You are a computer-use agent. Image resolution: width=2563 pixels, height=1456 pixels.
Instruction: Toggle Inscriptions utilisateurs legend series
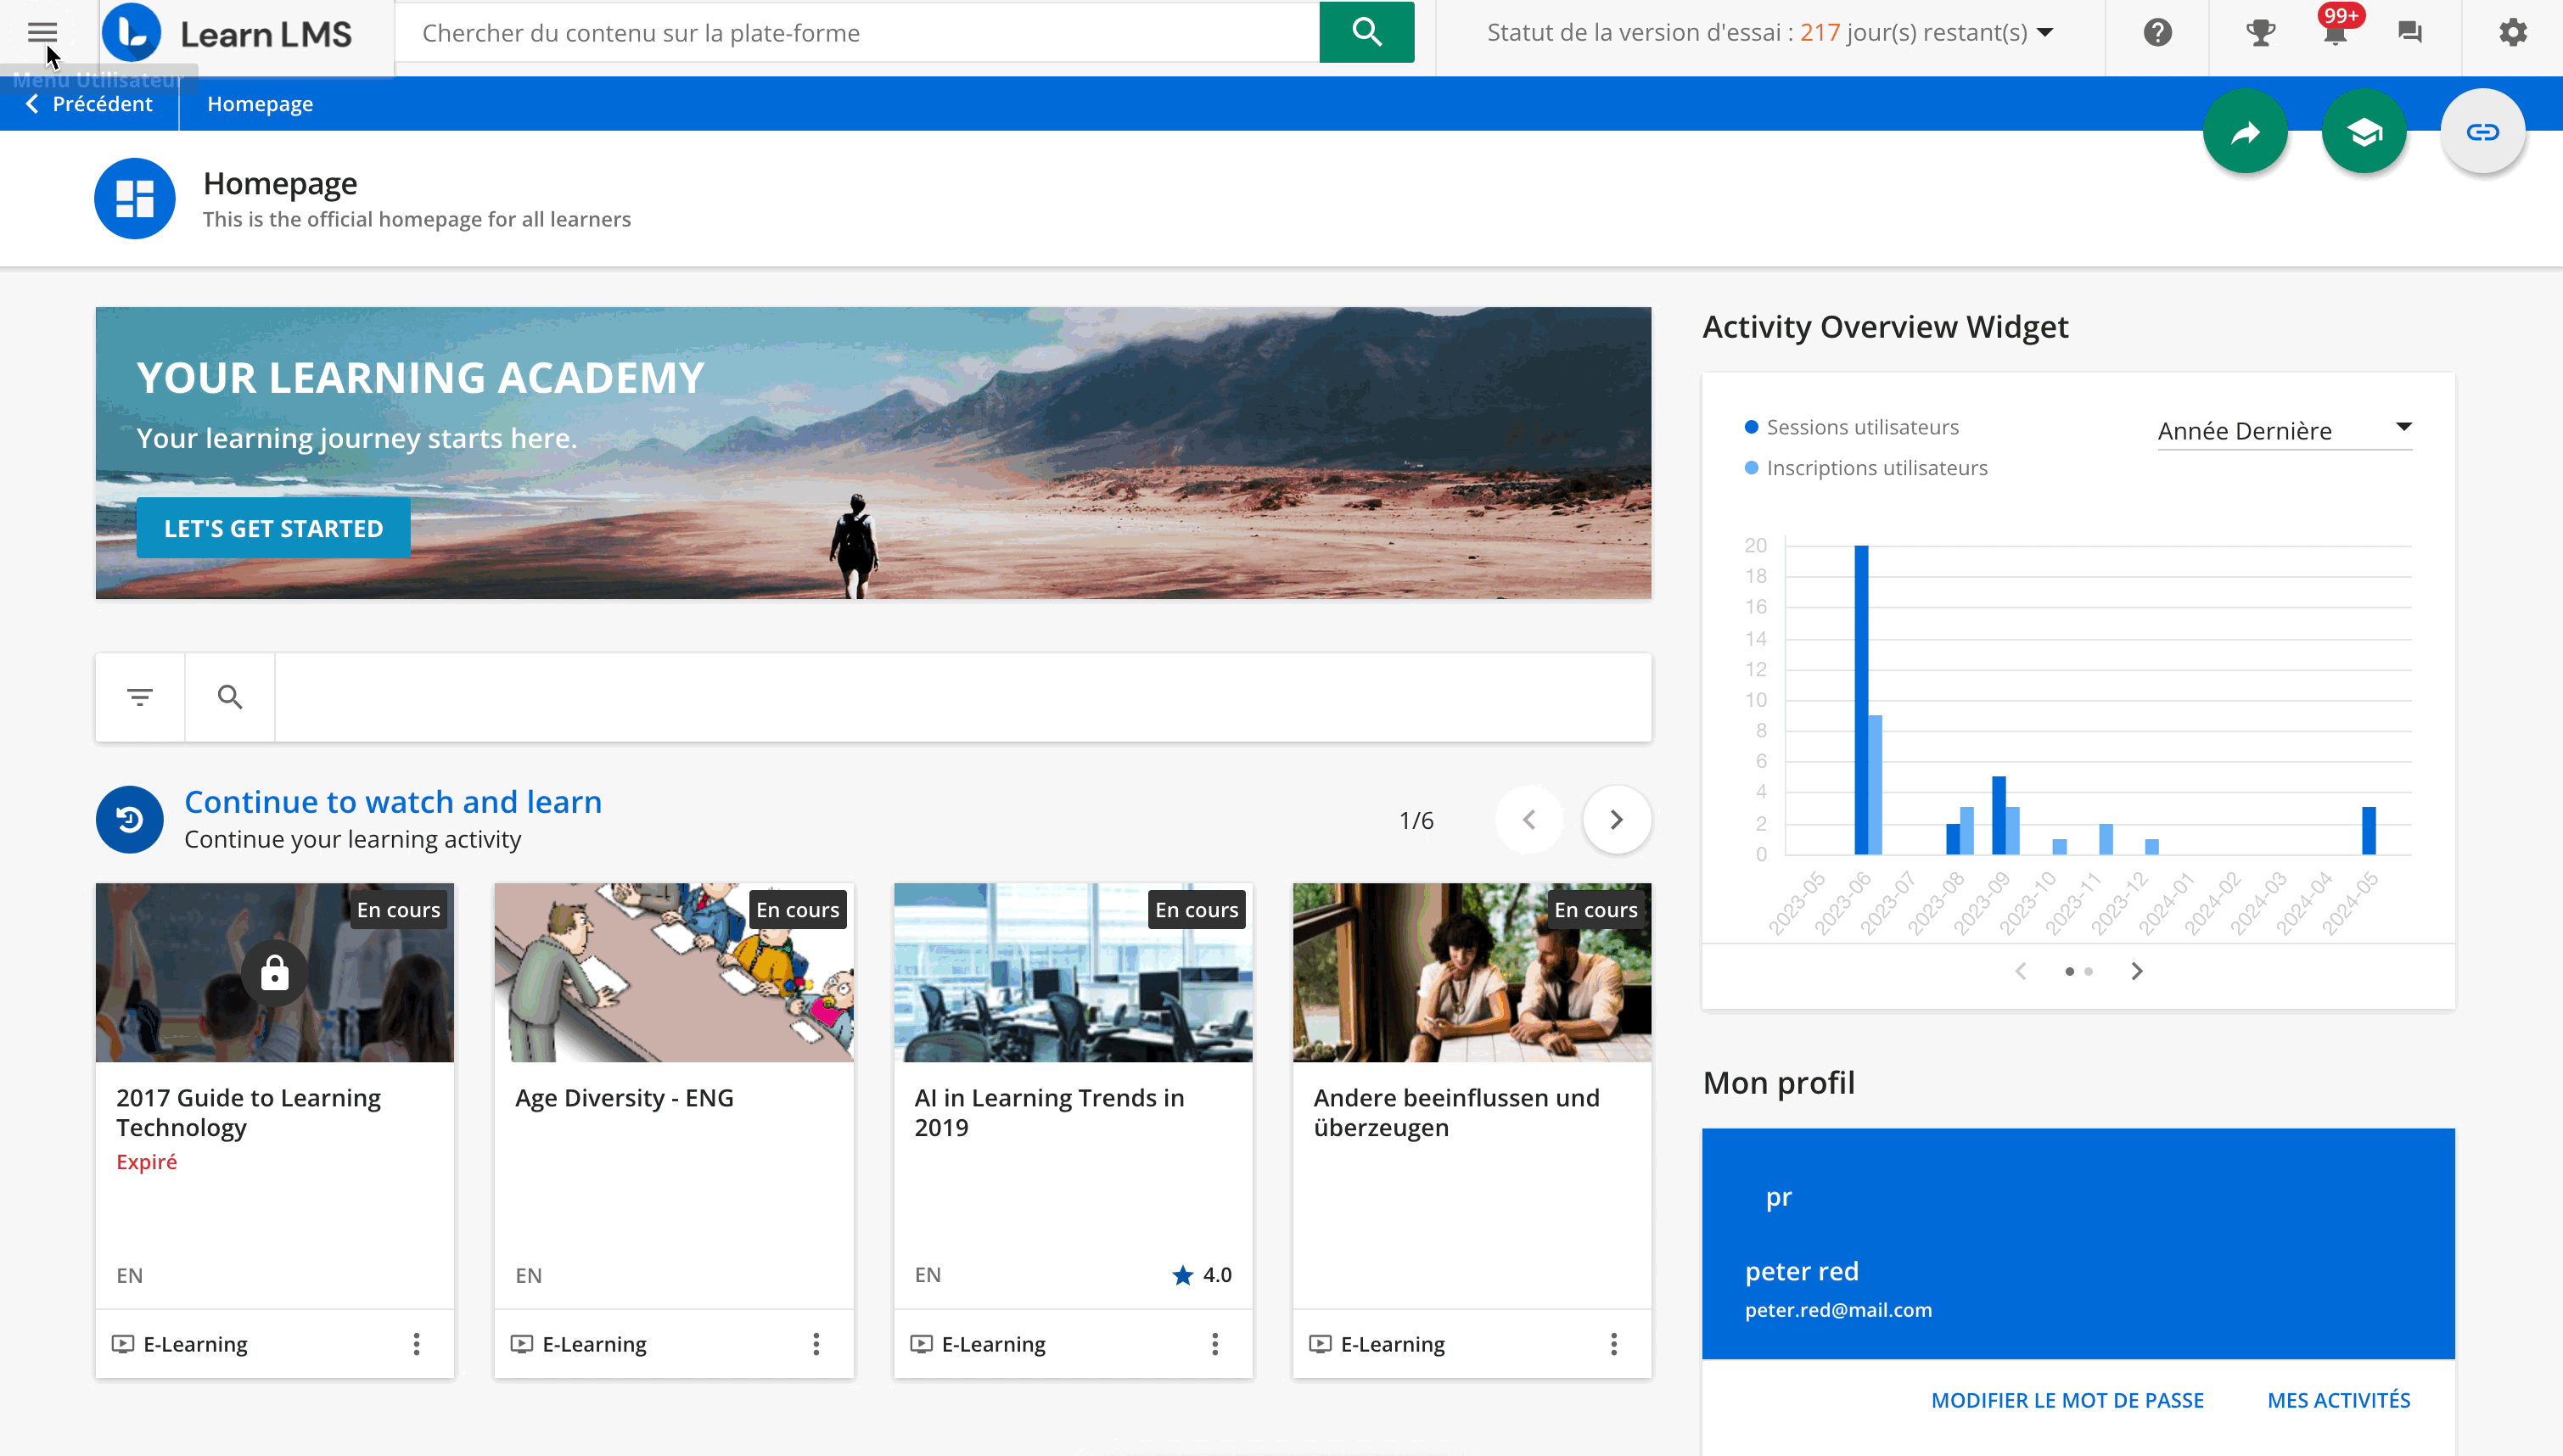[1866, 468]
